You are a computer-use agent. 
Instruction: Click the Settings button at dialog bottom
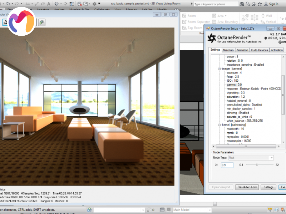(268, 187)
